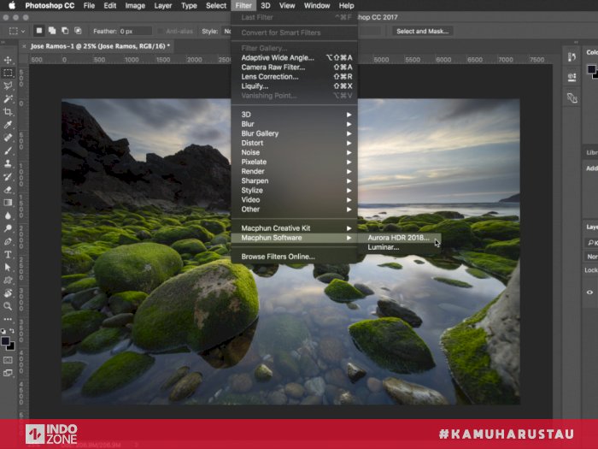Open Adaptive Wide Angle filter
The width and height of the screenshot is (598, 449).
tap(295, 57)
